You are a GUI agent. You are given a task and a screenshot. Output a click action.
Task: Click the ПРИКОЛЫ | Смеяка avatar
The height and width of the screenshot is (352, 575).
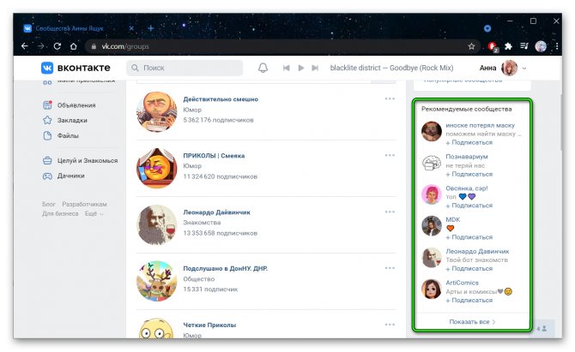(156, 168)
